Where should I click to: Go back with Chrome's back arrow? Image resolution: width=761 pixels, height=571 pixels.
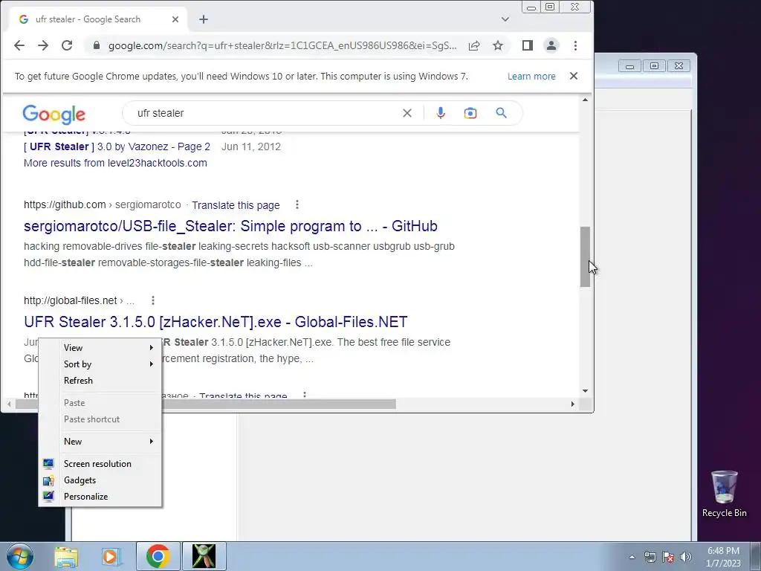click(x=19, y=45)
